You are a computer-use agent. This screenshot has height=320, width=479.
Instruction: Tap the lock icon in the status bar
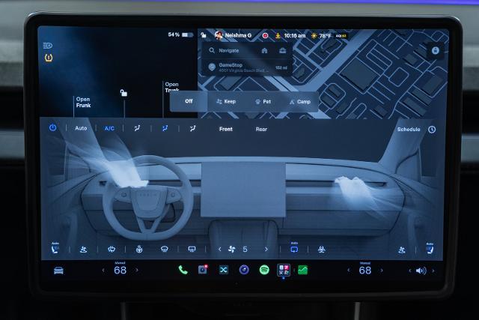click(203, 35)
